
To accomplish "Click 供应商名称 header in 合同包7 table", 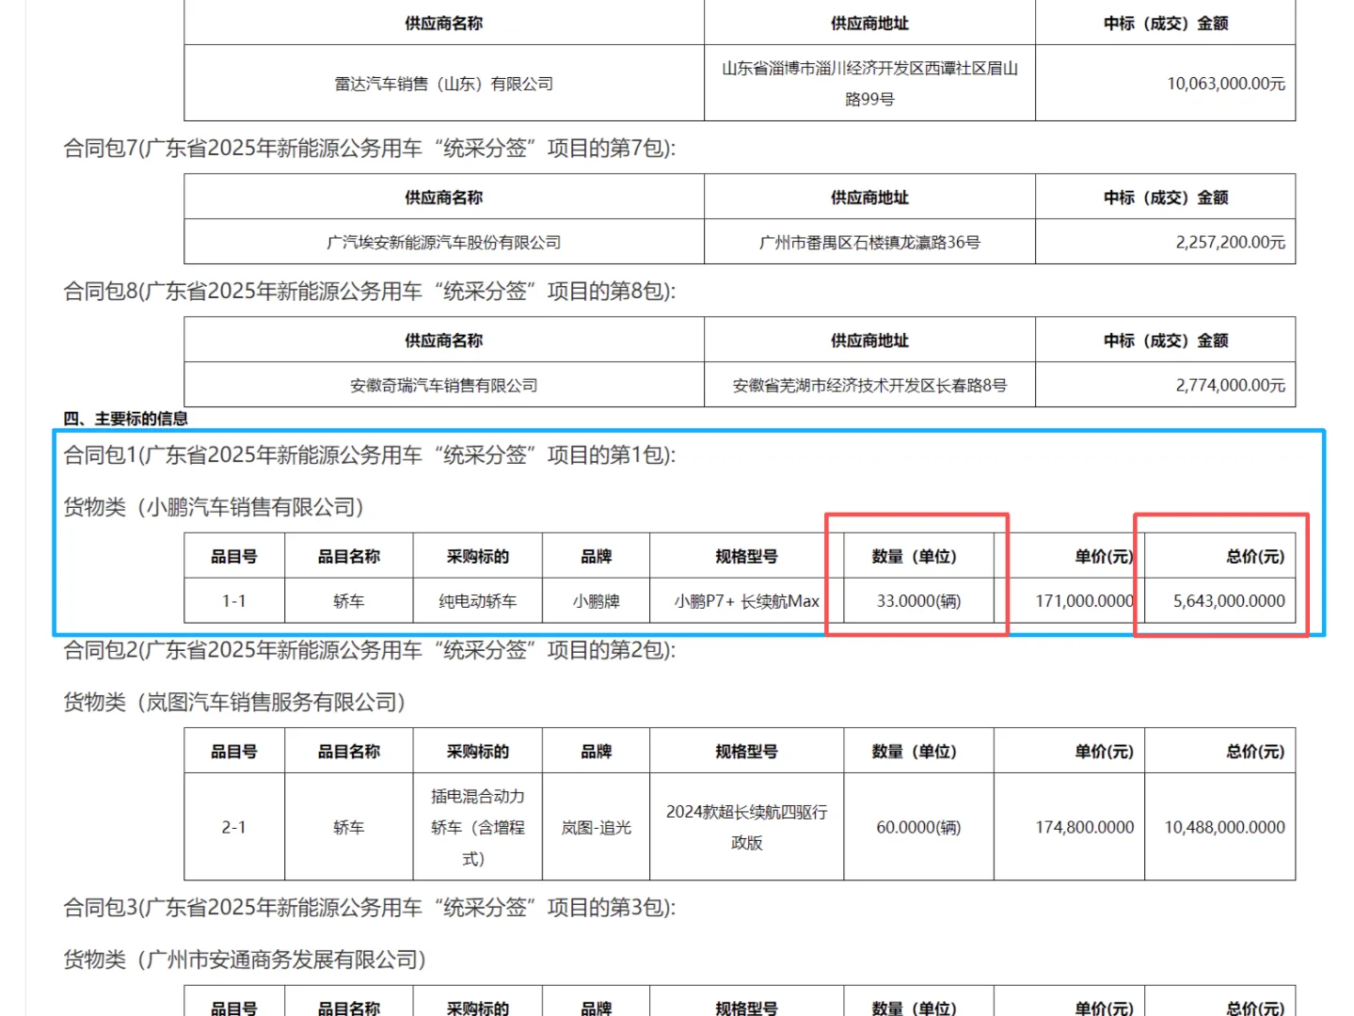I will (444, 198).
